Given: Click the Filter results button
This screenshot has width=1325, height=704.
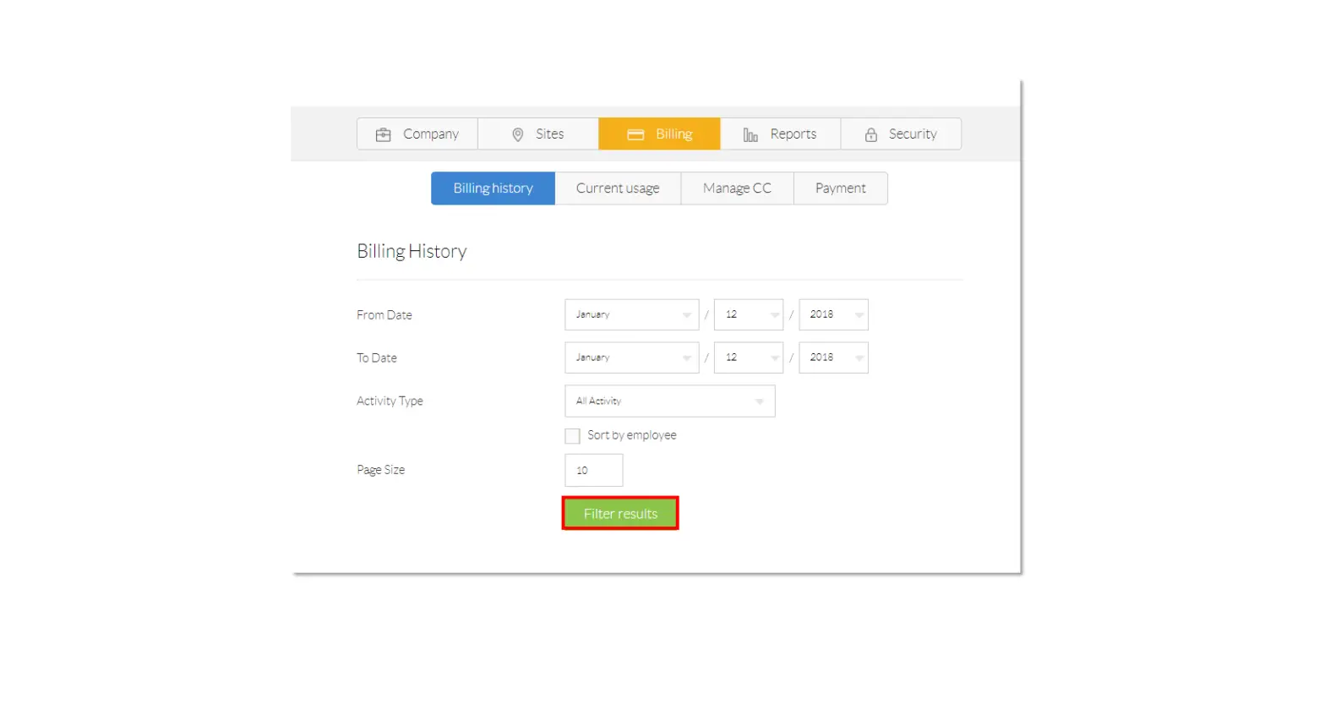Looking at the screenshot, I should coord(620,514).
